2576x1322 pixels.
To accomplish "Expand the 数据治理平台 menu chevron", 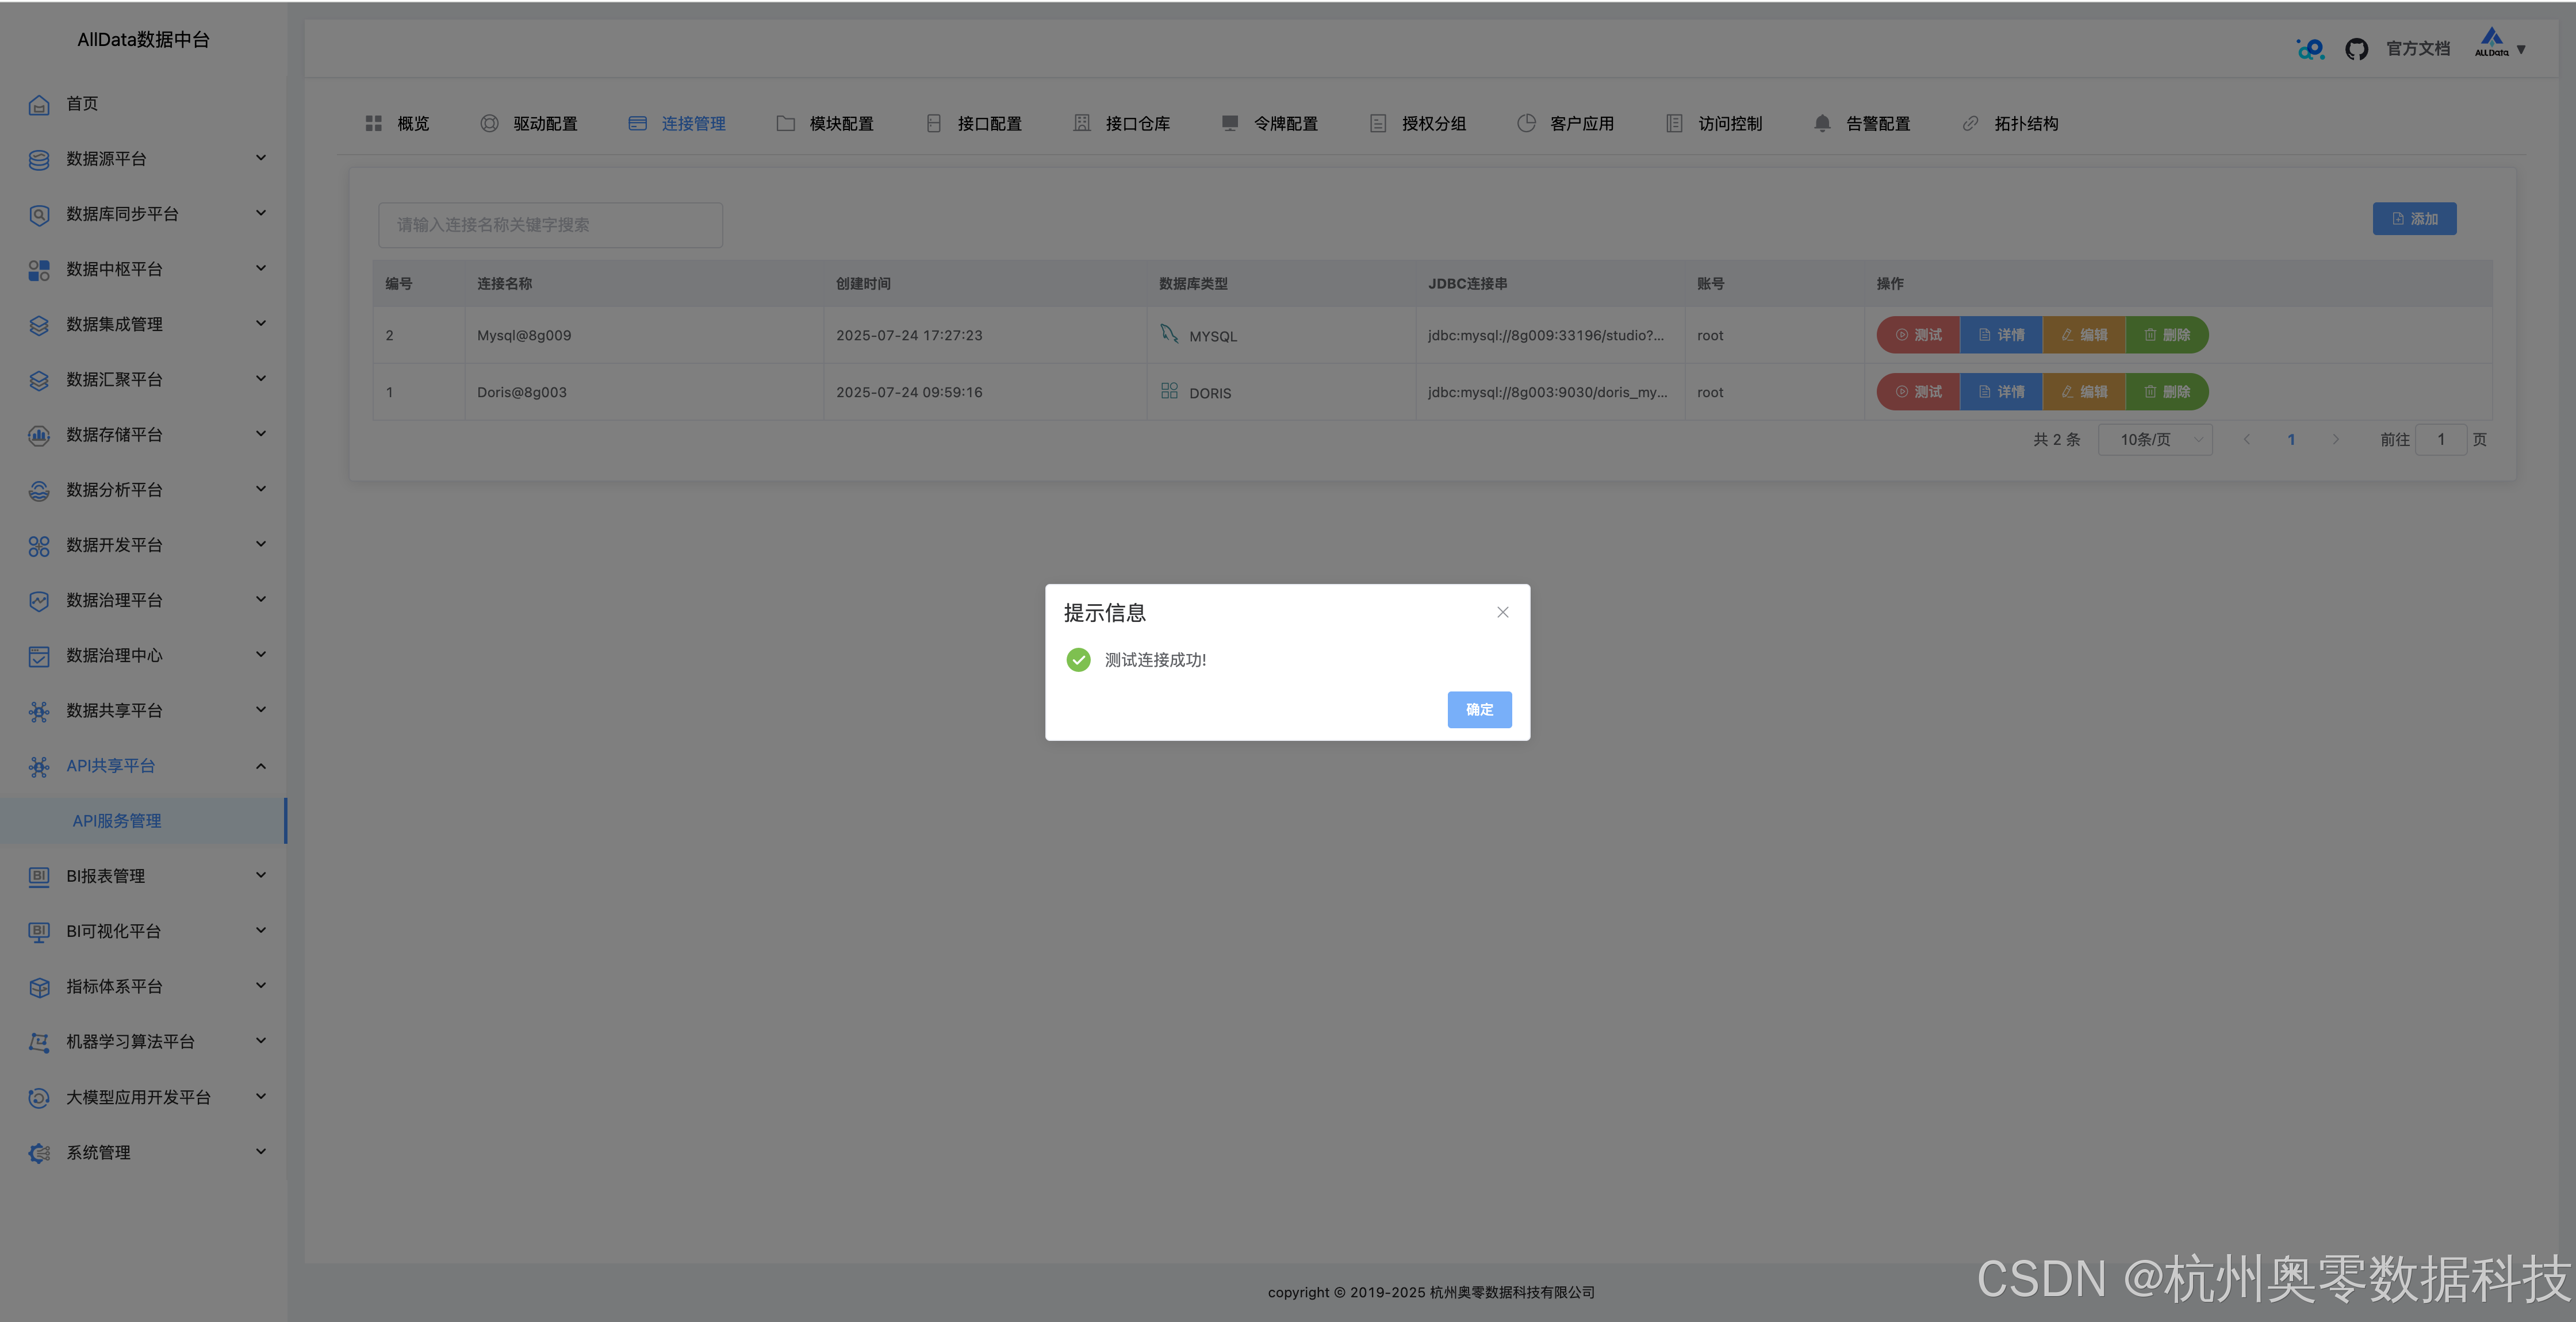I will point(260,600).
